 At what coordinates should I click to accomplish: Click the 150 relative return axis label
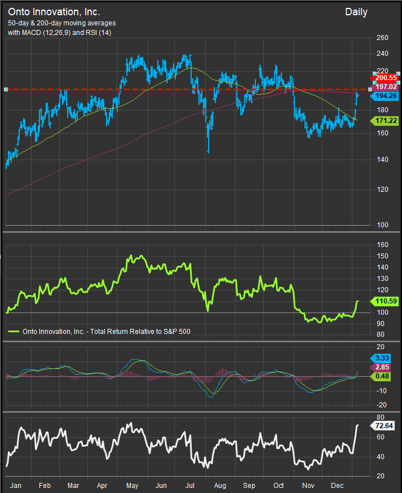pos(382,256)
